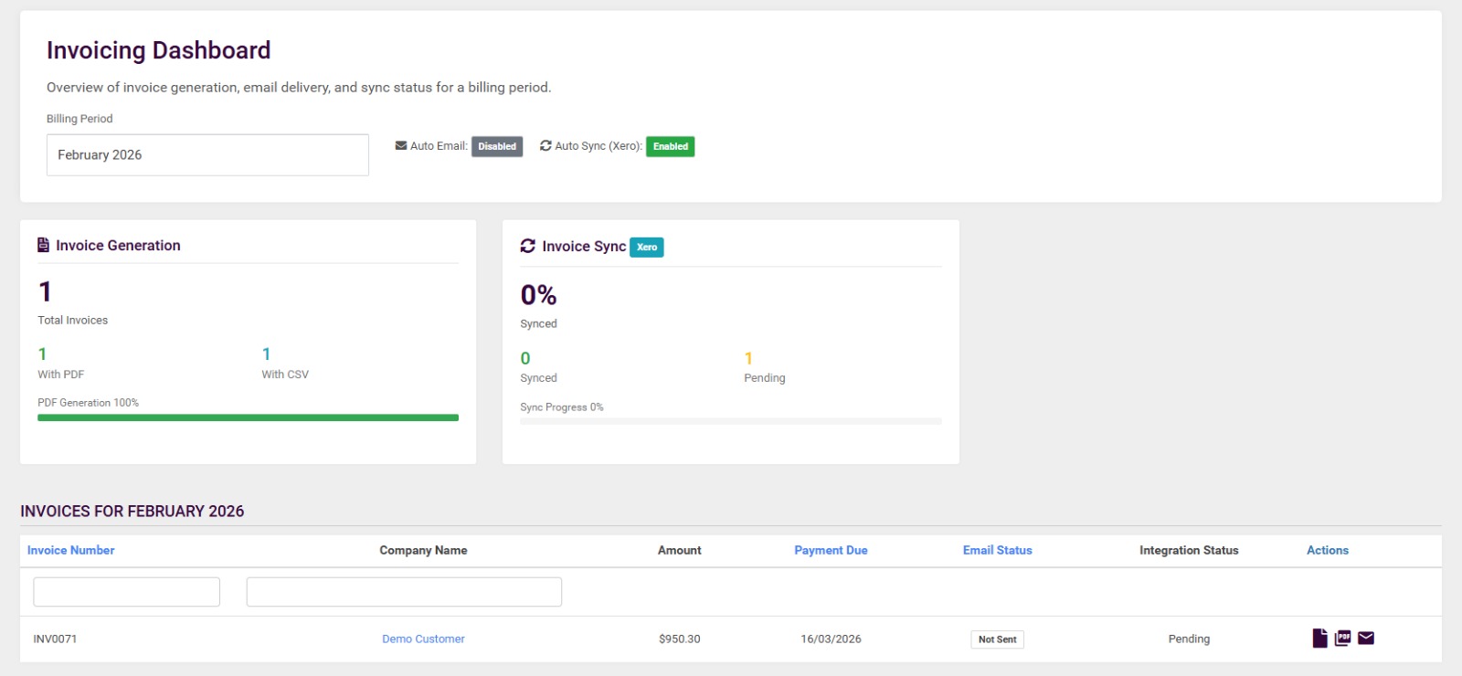Screen dimensions: 1462x676
Task: Click the green PDF Generation progress bar
Action: 248,417
